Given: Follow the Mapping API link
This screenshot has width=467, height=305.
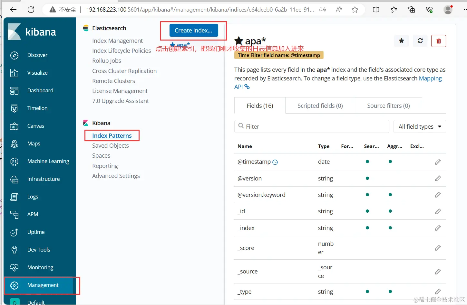Looking at the screenshot, I should tap(430, 79).
